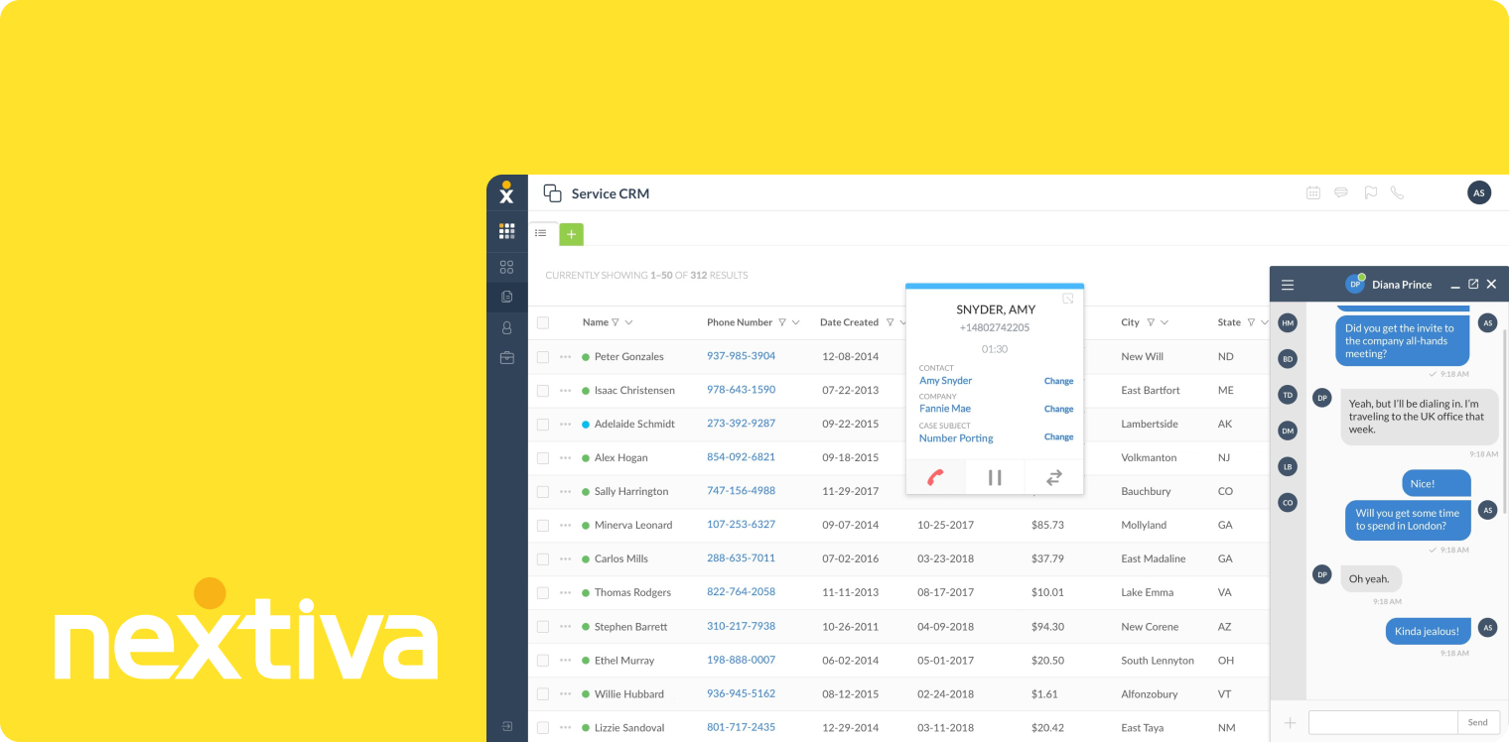Open TD conversation in chat sidebar
This screenshot has height=742, width=1509.
click(x=1288, y=394)
